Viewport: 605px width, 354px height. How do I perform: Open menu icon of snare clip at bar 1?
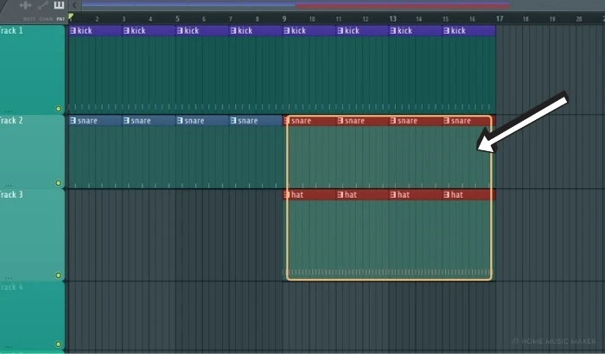pyautogui.click(x=73, y=121)
